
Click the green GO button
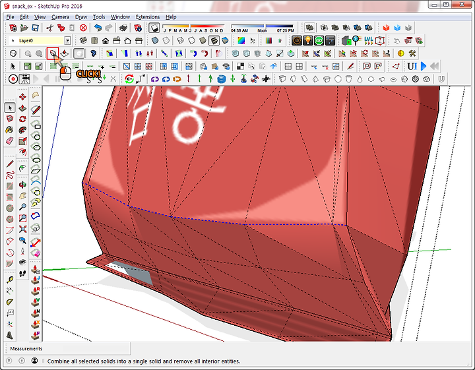click(319, 40)
